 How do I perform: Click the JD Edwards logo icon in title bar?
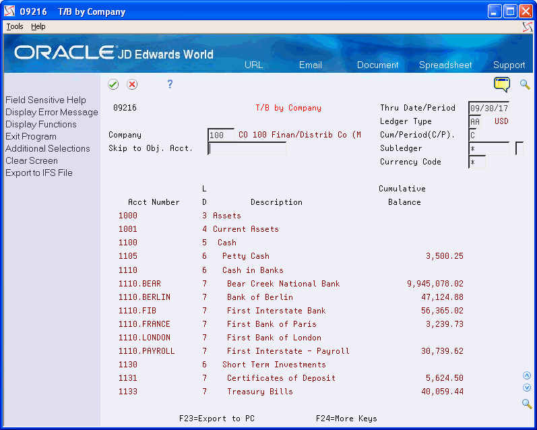[9, 11]
